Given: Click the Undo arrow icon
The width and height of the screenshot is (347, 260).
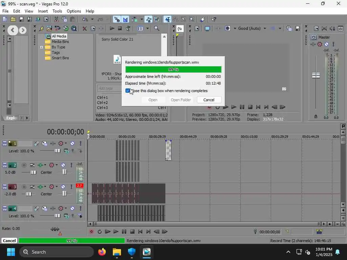Looking at the screenshot, I should [85, 19].
